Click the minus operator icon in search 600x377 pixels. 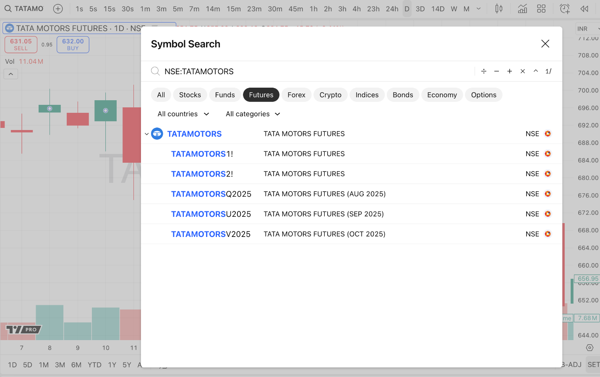(497, 71)
